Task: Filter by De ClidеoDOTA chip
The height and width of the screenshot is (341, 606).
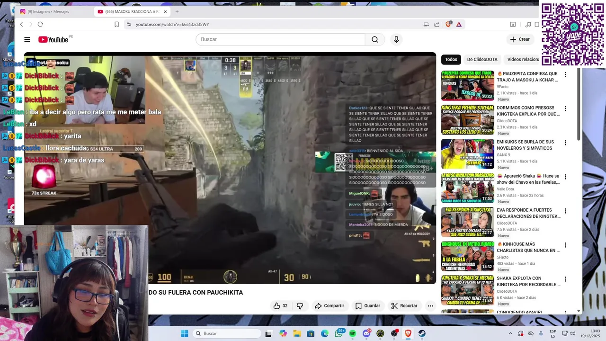Action: 482,59
